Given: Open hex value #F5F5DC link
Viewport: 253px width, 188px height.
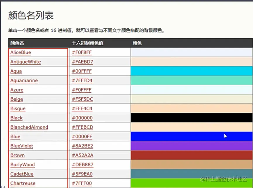Looking at the screenshot, I should click(x=82, y=99).
